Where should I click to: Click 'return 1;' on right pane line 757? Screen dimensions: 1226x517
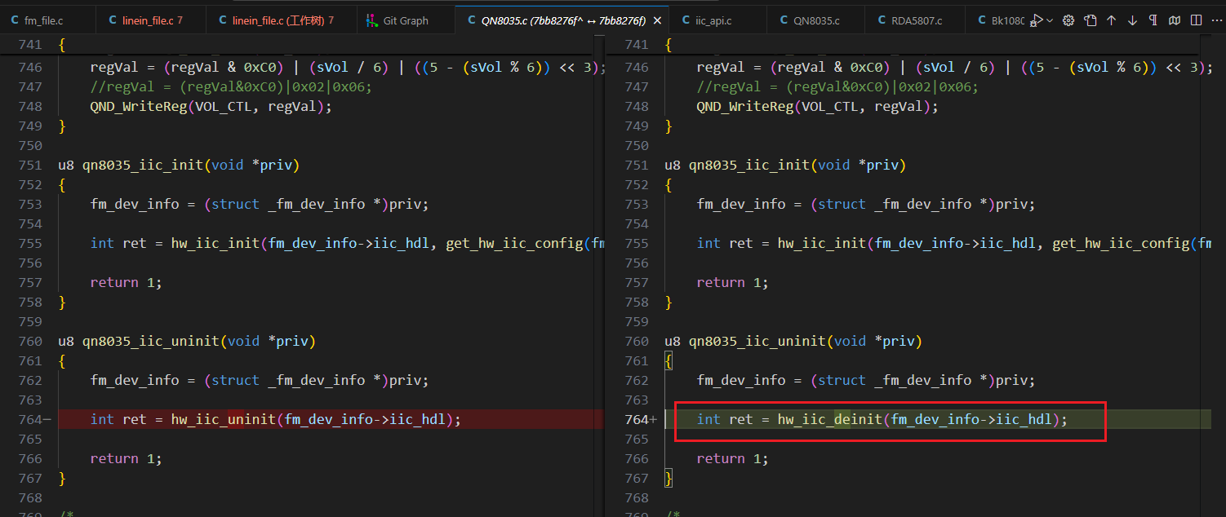(x=733, y=282)
